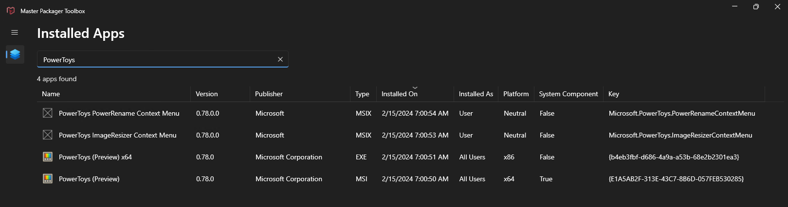Click install date 2/15/2024 7:00:51 AM
The width and height of the screenshot is (788, 207).
point(415,157)
